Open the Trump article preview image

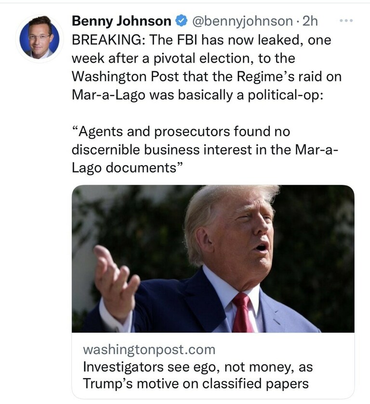click(213, 259)
